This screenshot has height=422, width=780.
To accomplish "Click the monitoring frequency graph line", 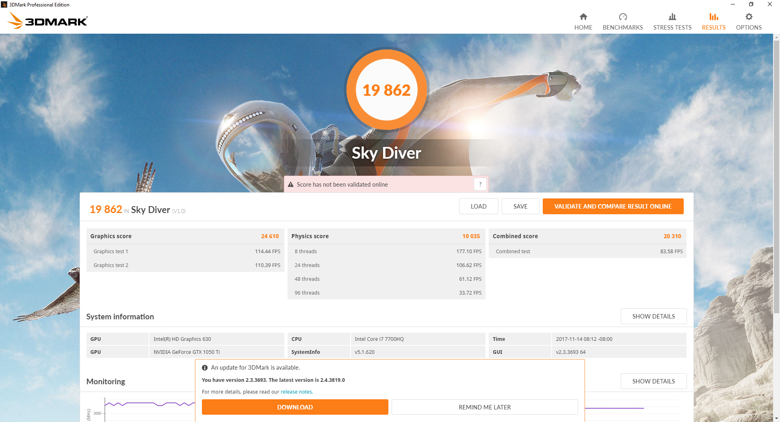I will [x=150, y=403].
